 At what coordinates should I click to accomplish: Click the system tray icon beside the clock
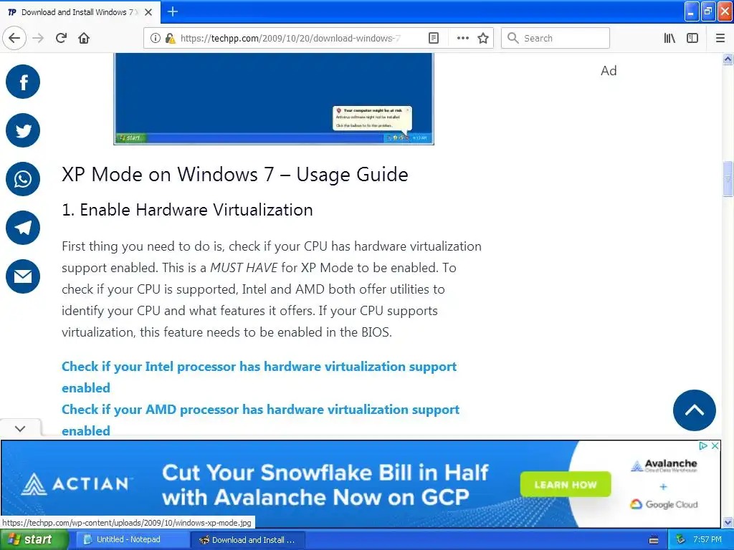click(x=680, y=540)
